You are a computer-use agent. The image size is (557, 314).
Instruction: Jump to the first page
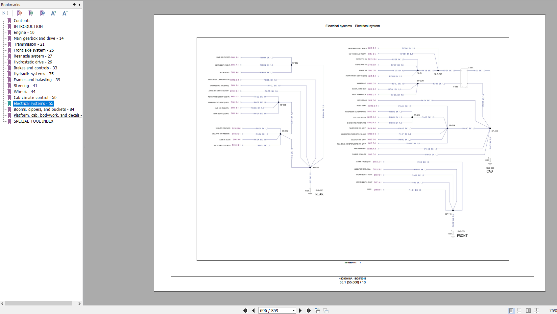click(245, 310)
